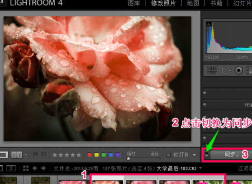Toggle the panel switch just above sync switch
Image resolution: width=252 pixels, height=184 pixels.
[x=204, y=138]
